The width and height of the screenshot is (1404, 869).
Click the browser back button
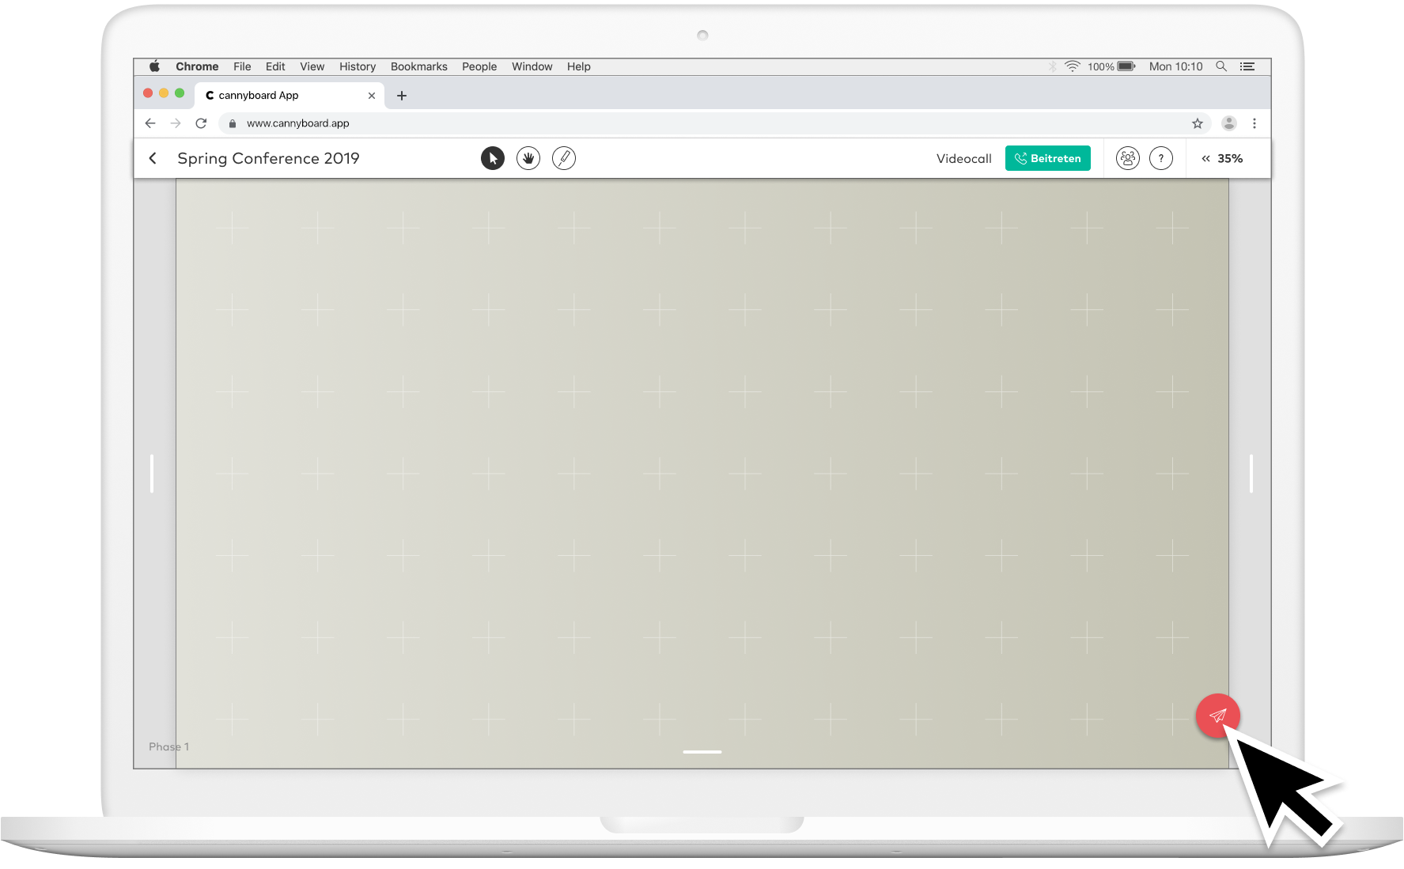click(x=150, y=123)
